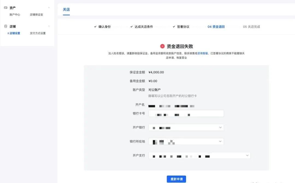Click the red failure icon beside 资金退回失败
This screenshot has width=295, height=183.
pos(163,46)
